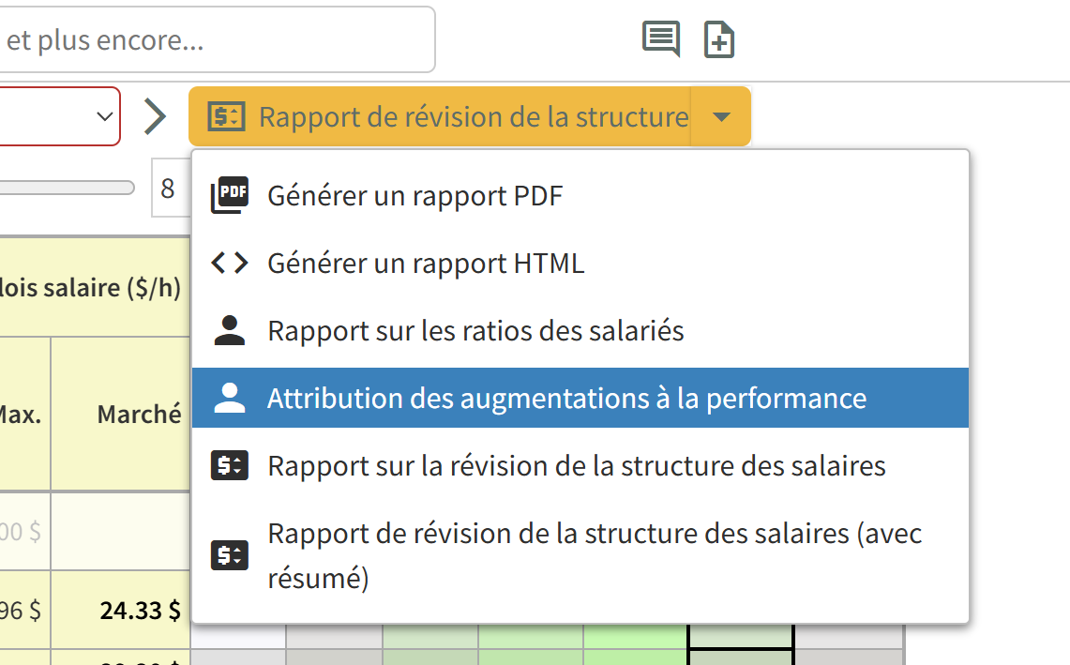Select Générer un rapport PDF
This screenshot has height=665, width=1070.
pyautogui.click(x=580, y=196)
